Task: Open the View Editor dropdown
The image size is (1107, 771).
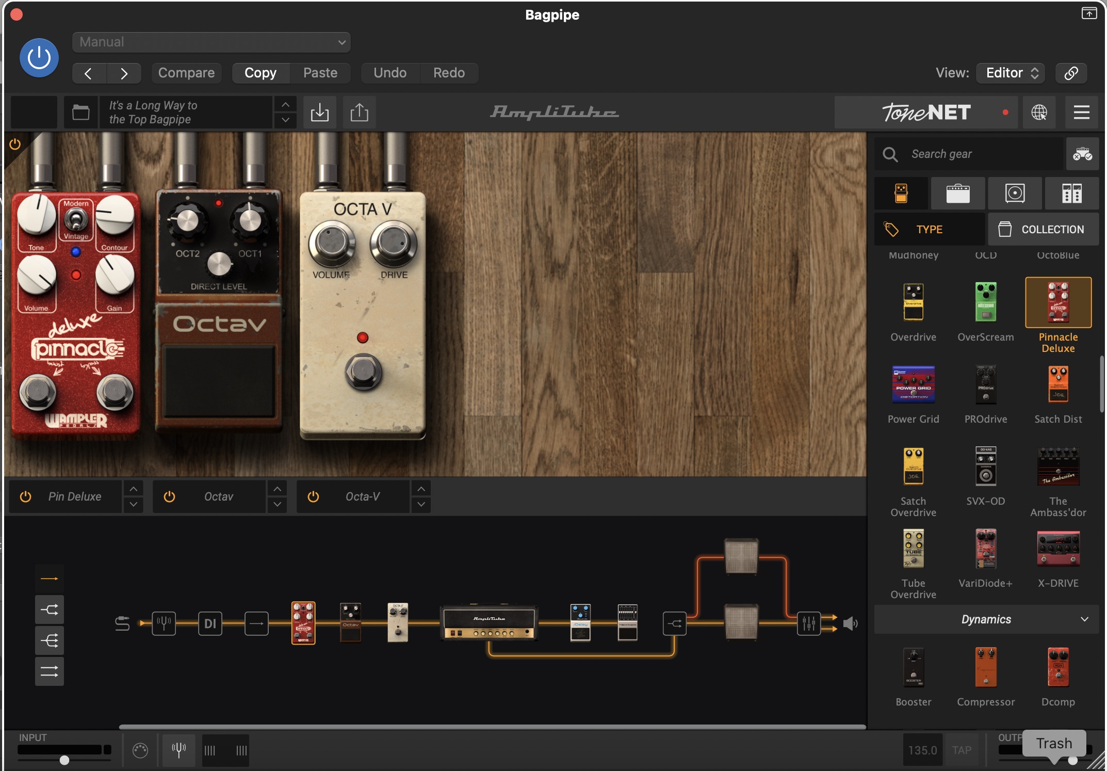Action: coord(1011,73)
